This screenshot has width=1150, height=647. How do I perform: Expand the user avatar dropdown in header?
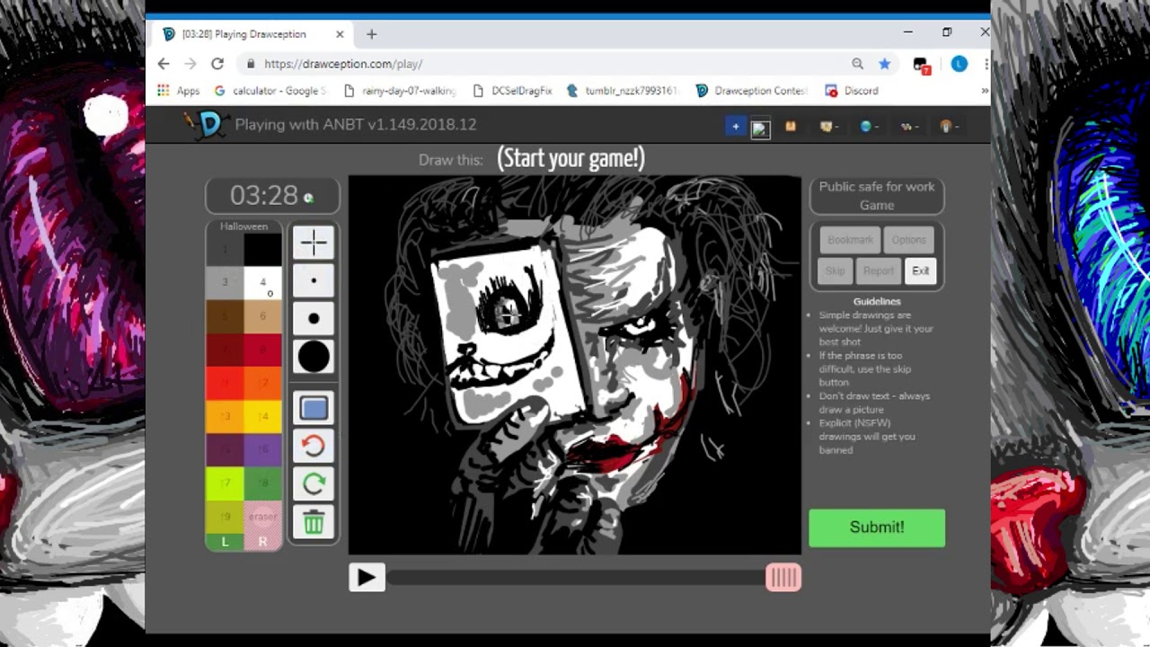[947, 127]
